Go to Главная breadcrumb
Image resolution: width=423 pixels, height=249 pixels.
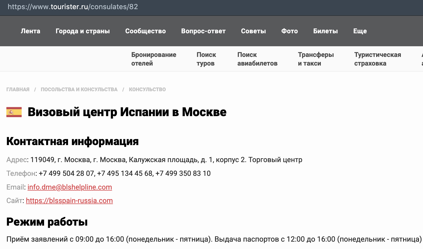[18, 89]
